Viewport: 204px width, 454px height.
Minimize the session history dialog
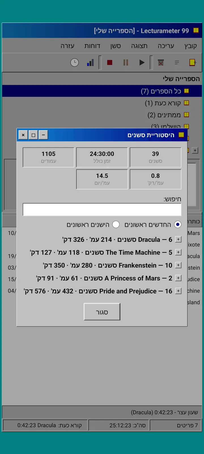click(x=43, y=135)
